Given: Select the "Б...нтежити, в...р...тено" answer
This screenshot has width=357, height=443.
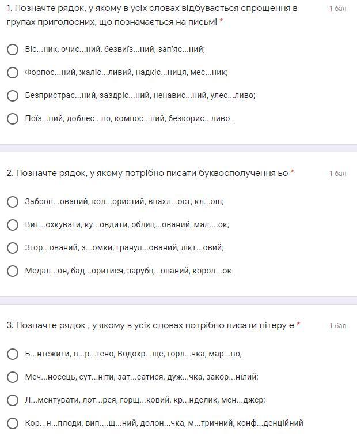Looking at the screenshot, I should pos(13,354).
